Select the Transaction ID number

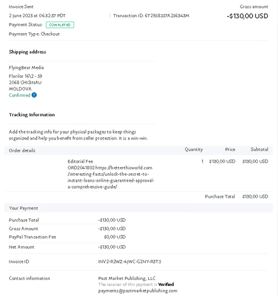167,15
